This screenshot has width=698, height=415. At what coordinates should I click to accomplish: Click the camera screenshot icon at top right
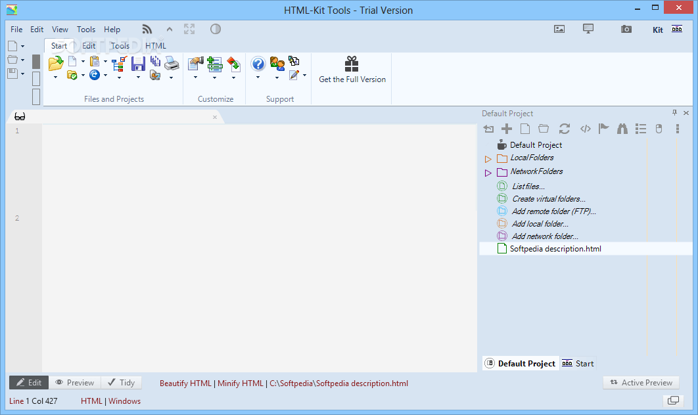(x=626, y=30)
